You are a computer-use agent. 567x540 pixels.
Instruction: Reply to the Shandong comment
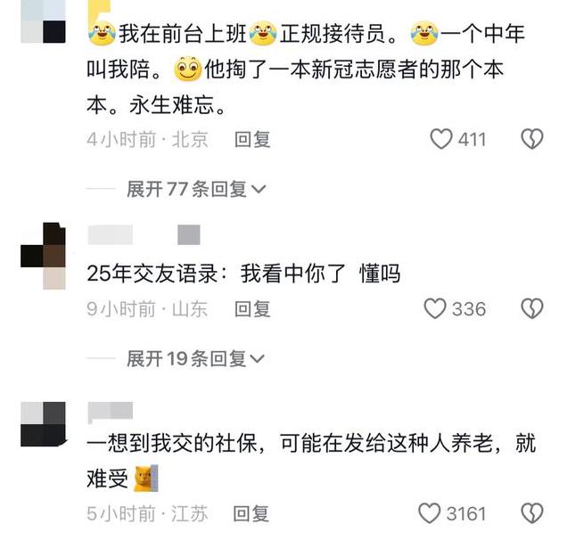[x=252, y=309]
